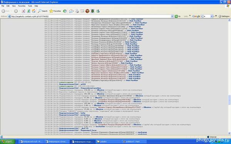Open the Favorites menu
This screenshot has height=144, width=231.
(x=22, y=6)
